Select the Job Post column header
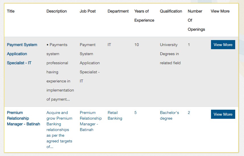The width and height of the screenshot is (244, 156). click(x=88, y=11)
